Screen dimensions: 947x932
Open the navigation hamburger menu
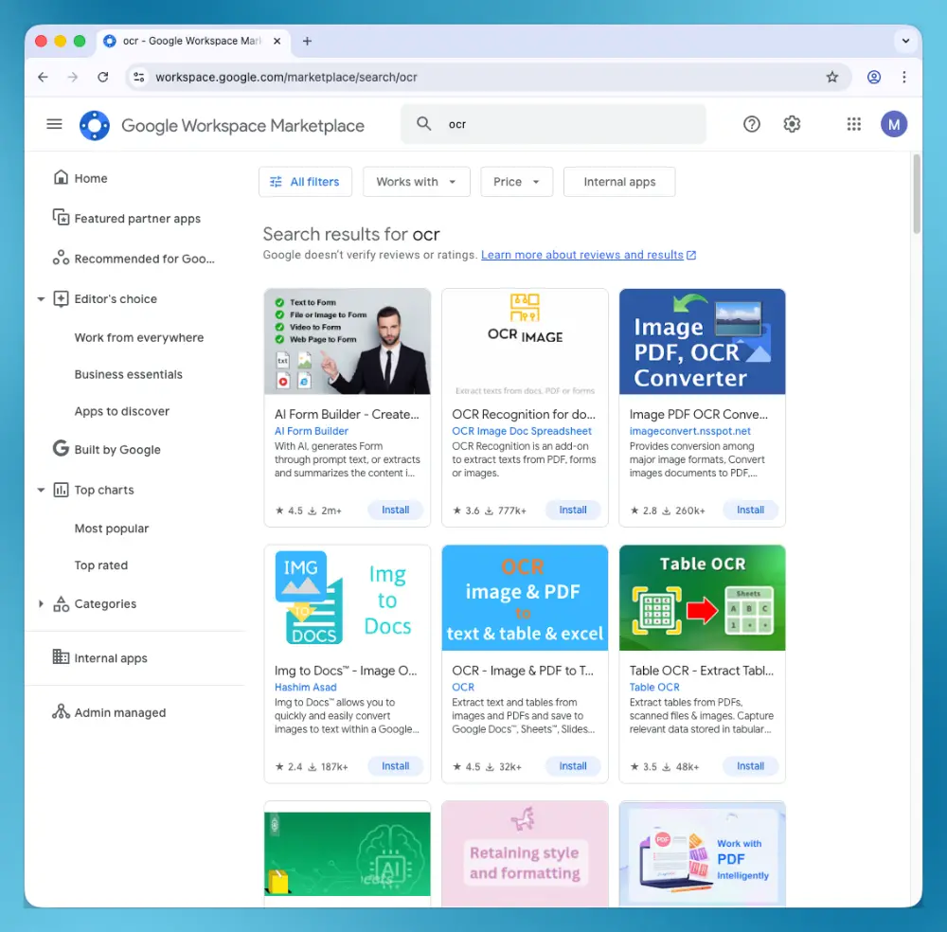(x=54, y=124)
